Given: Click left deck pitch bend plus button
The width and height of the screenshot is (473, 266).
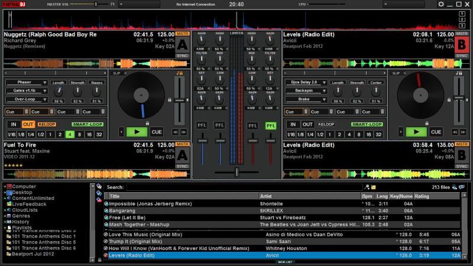Looking at the screenshot, I should pos(183,132).
